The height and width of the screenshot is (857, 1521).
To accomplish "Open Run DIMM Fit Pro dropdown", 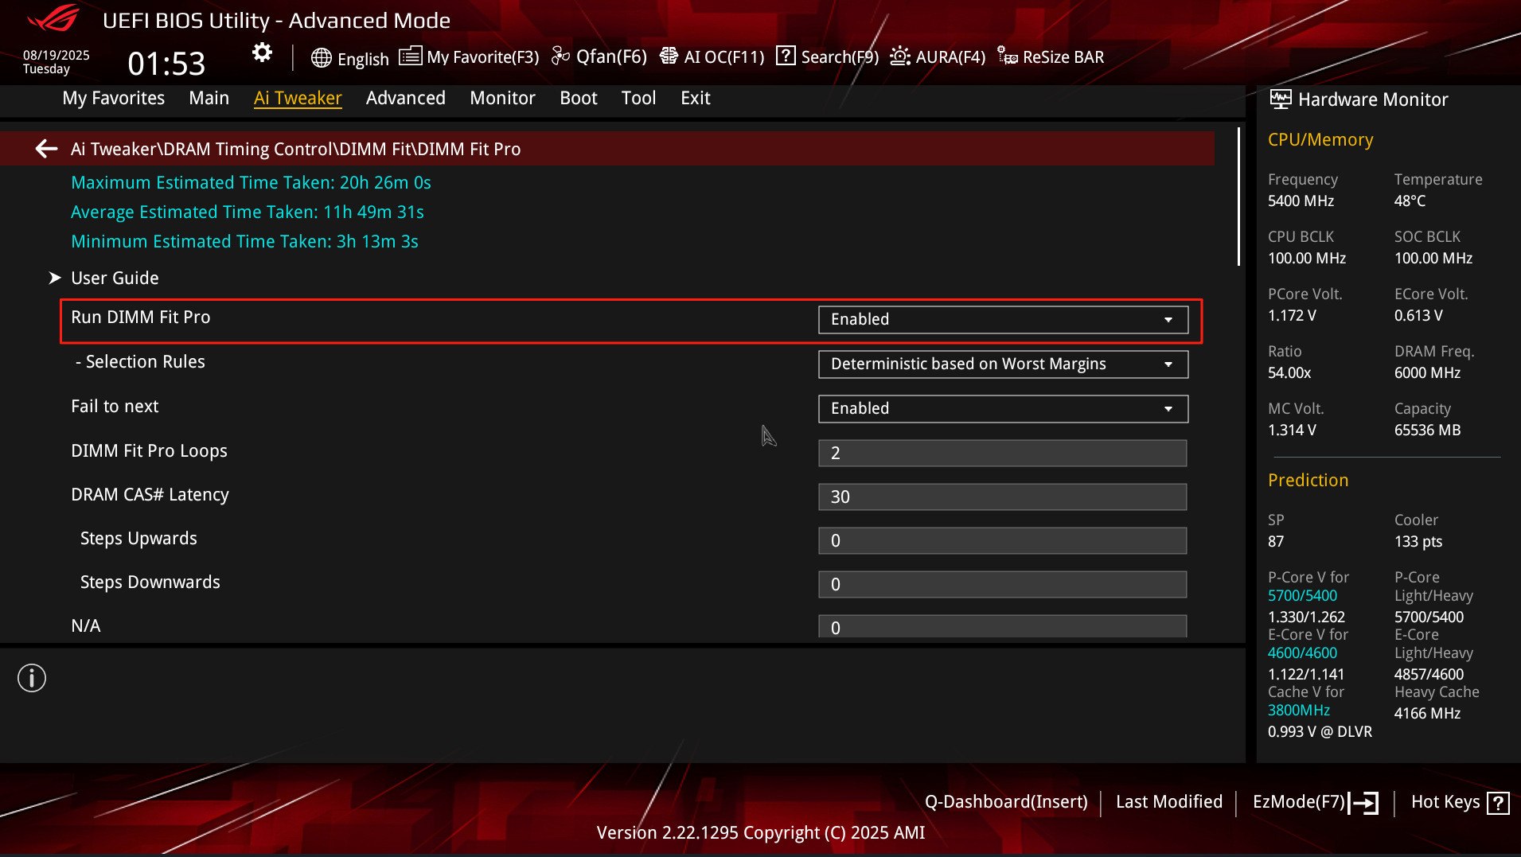I will click(1003, 320).
